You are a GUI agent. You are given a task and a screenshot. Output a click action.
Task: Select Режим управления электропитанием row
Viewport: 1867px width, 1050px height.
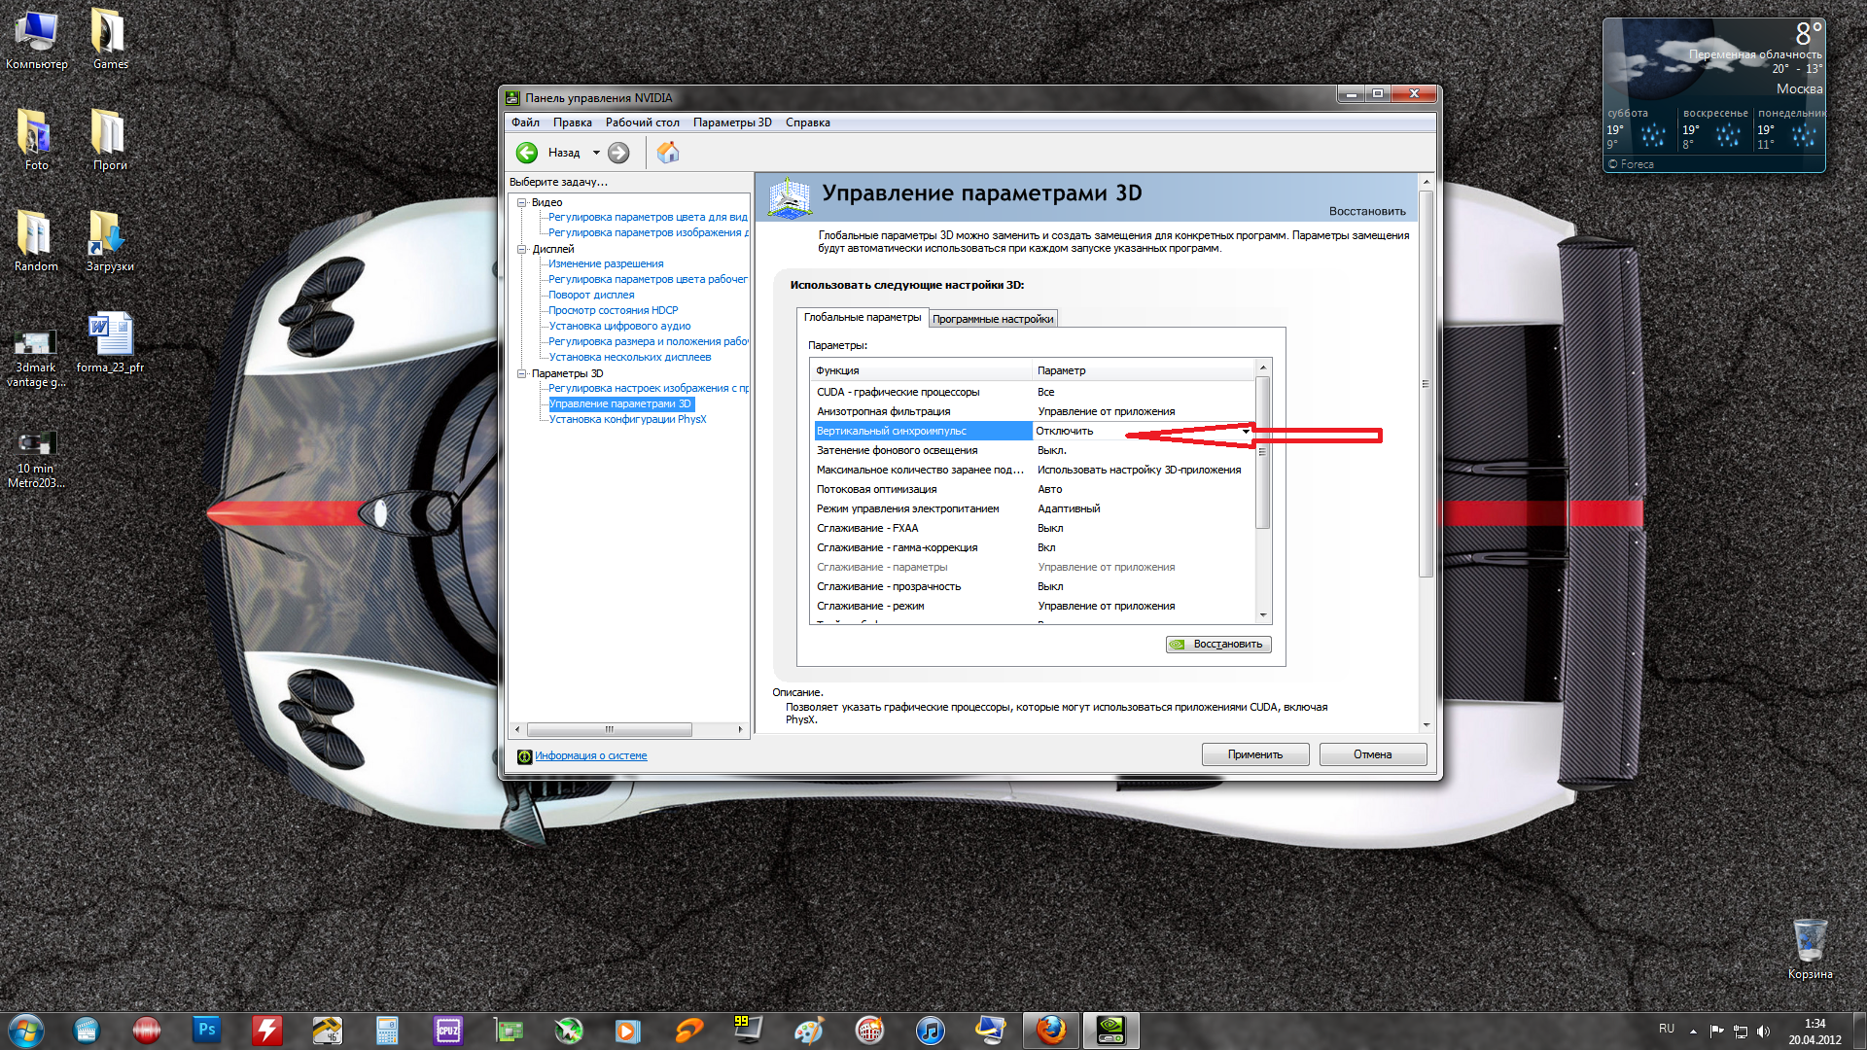pos(1035,508)
